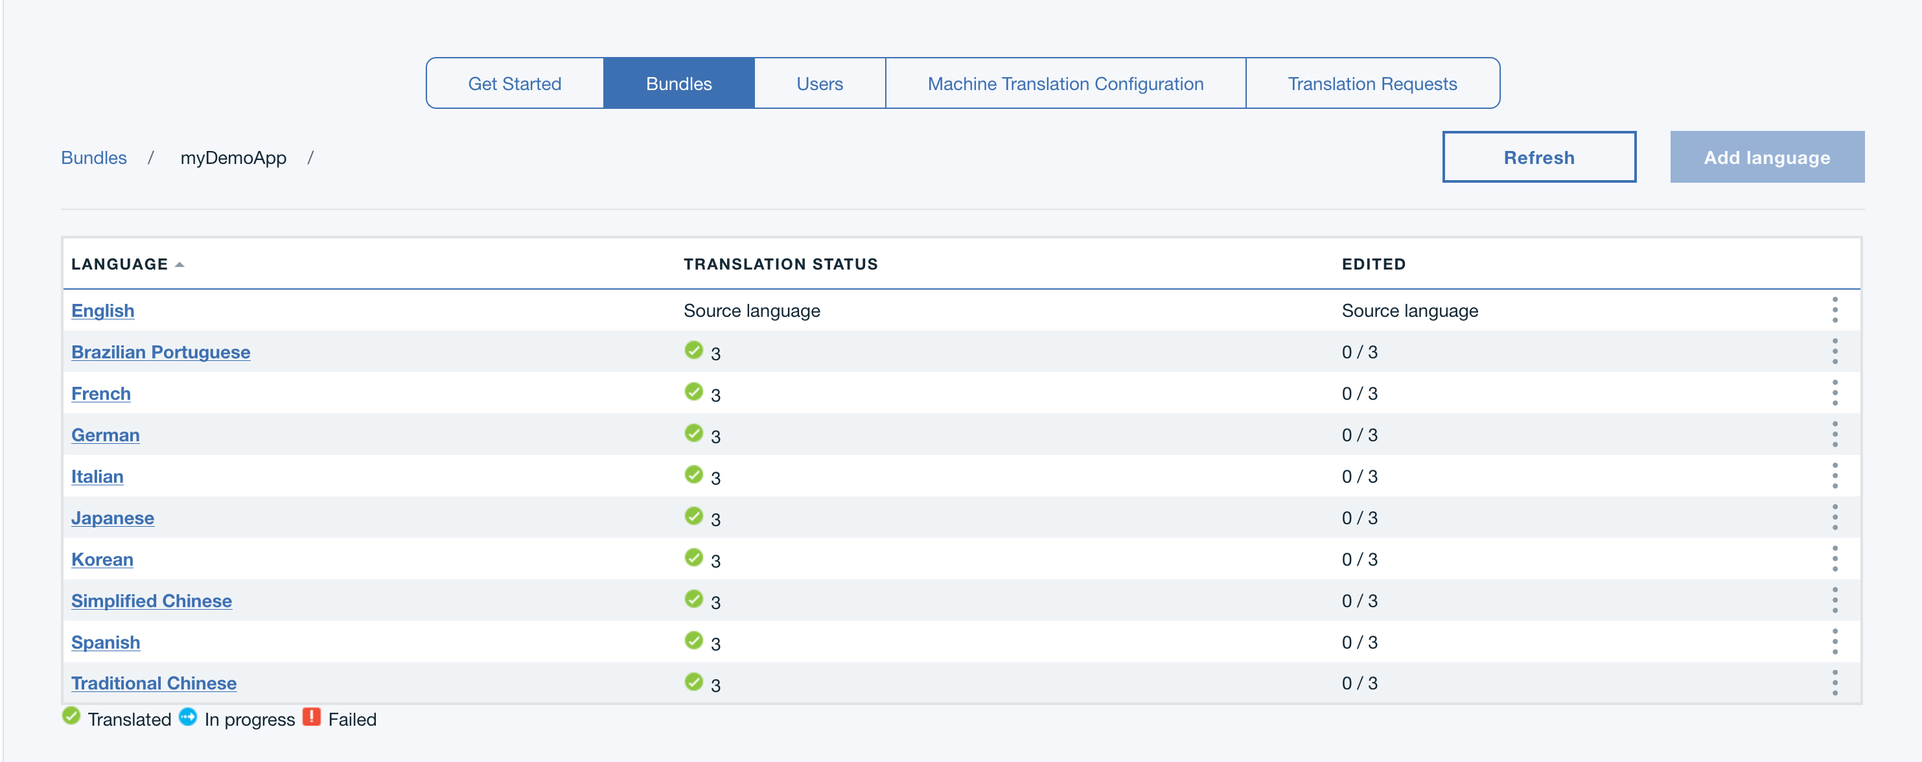Open the Simplified Chinese language link
The height and width of the screenshot is (762, 1922).
[x=152, y=601]
